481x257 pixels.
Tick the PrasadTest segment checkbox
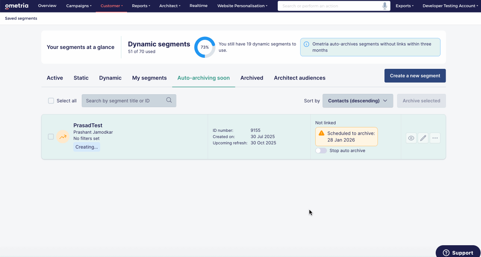click(x=51, y=137)
